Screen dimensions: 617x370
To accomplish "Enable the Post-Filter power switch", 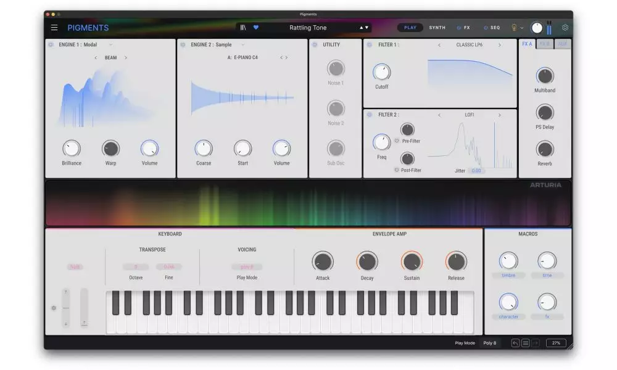I will click(397, 170).
